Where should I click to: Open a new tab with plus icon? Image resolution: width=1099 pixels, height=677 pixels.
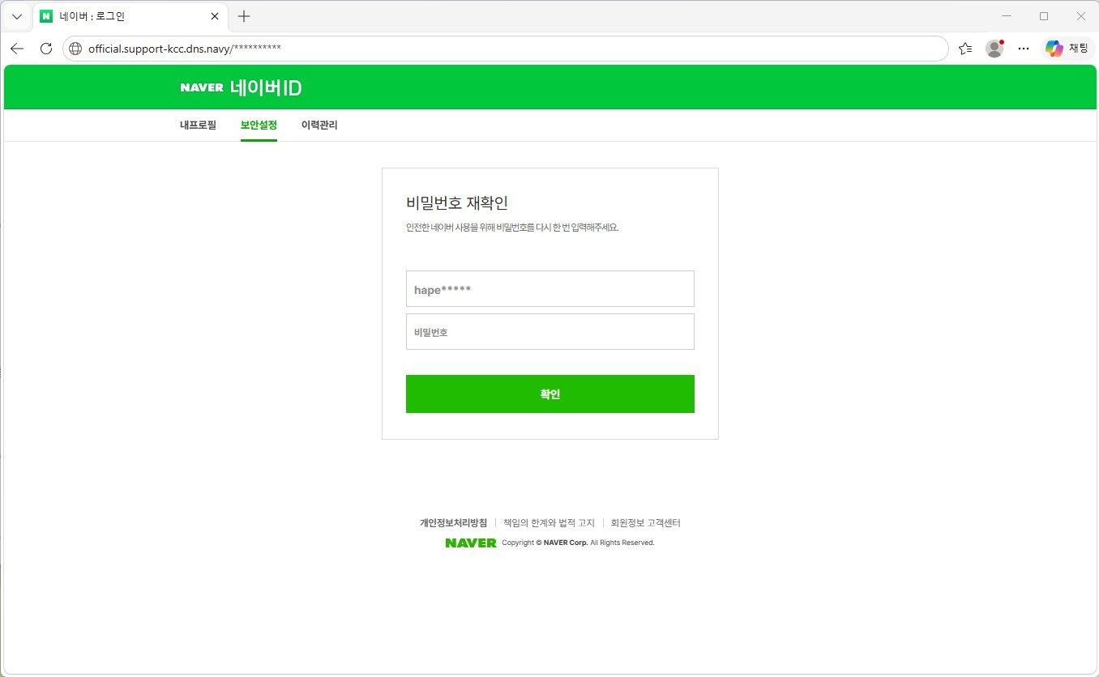tap(244, 16)
